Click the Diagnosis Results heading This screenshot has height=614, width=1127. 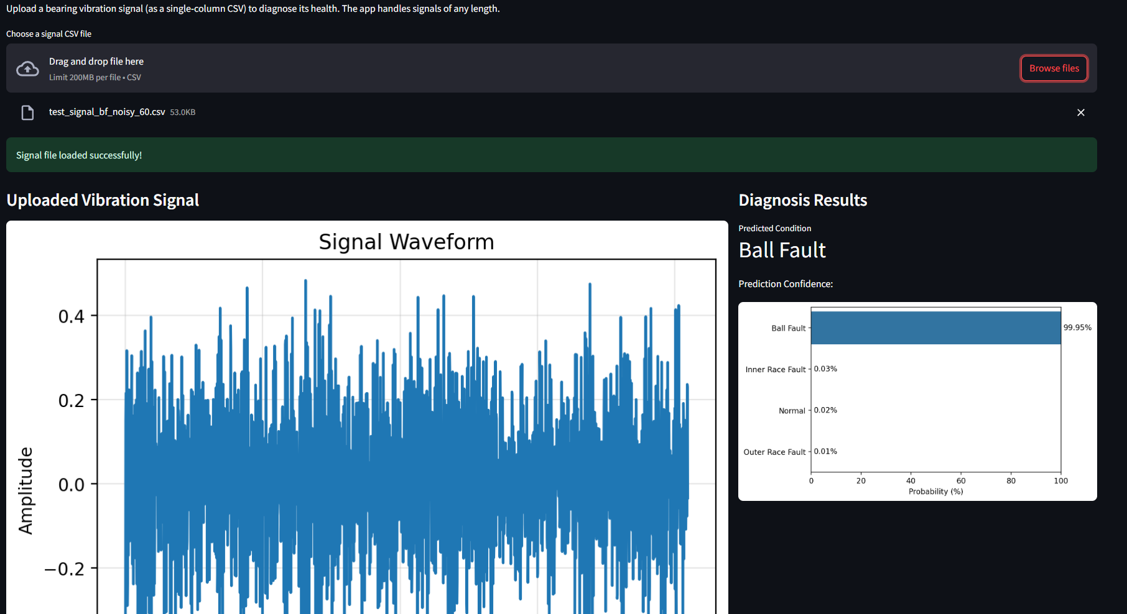pos(802,200)
